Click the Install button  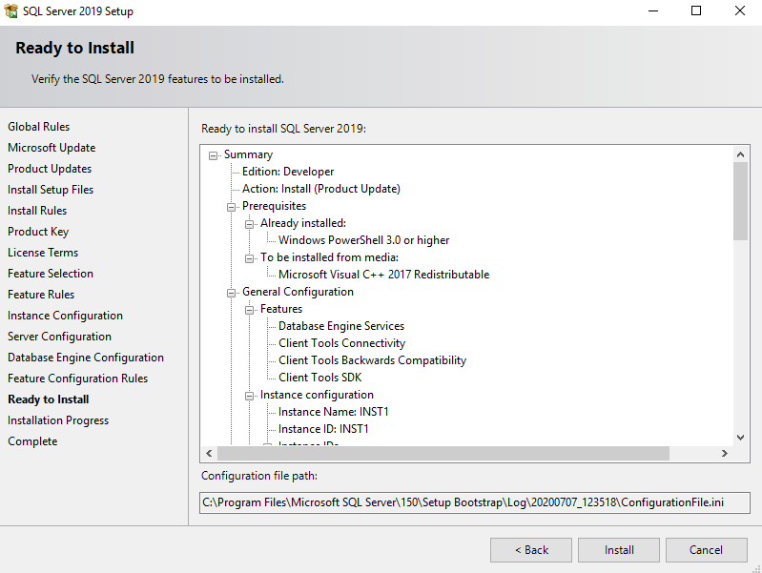click(x=619, y=550)
